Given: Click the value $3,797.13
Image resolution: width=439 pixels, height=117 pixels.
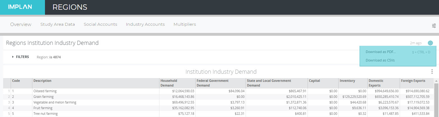Looking at the screenshot, I should [x=238, y=102].
